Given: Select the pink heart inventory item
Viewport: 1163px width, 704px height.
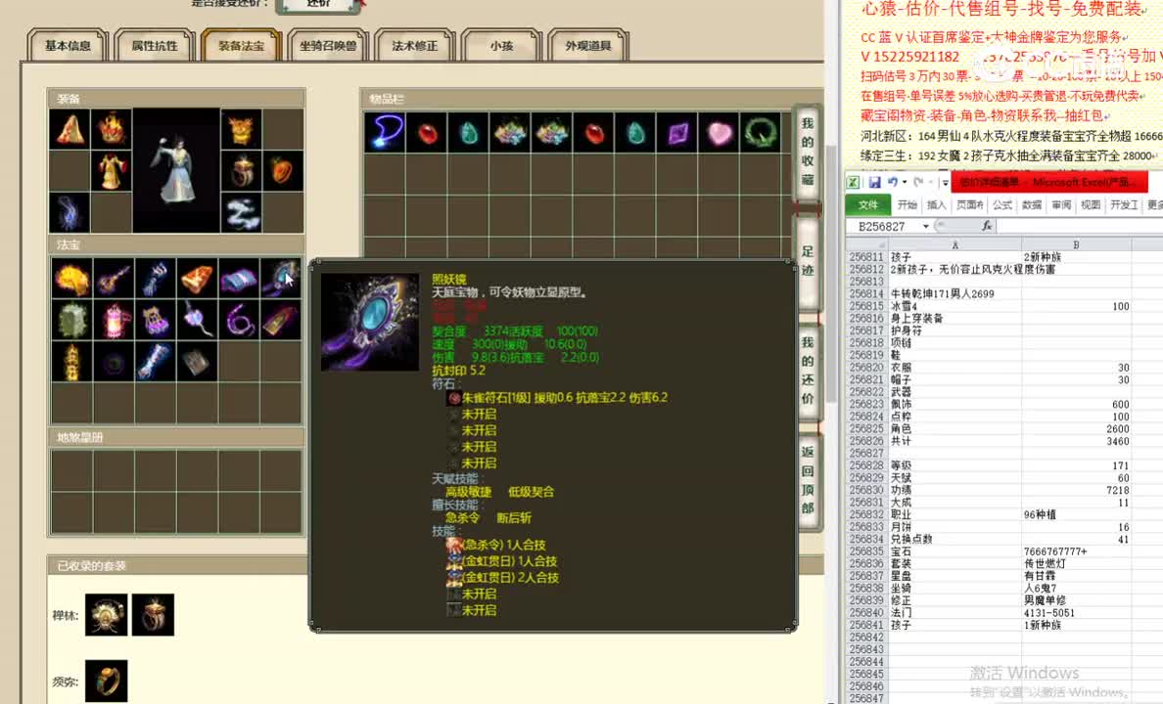Looking at the screenshot, I should coord(719,133).
